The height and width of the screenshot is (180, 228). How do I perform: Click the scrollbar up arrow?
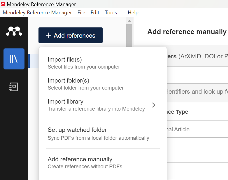point(129,21)
